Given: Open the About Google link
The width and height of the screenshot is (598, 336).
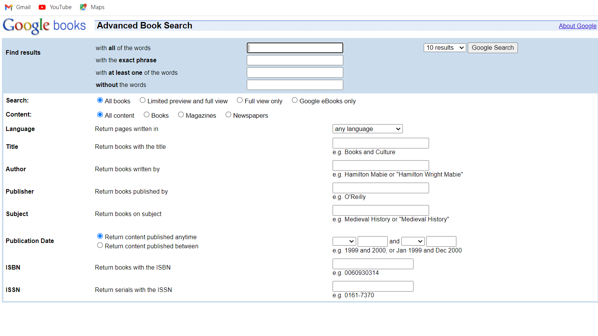Looking at the screenshot, I should point(577,26).
